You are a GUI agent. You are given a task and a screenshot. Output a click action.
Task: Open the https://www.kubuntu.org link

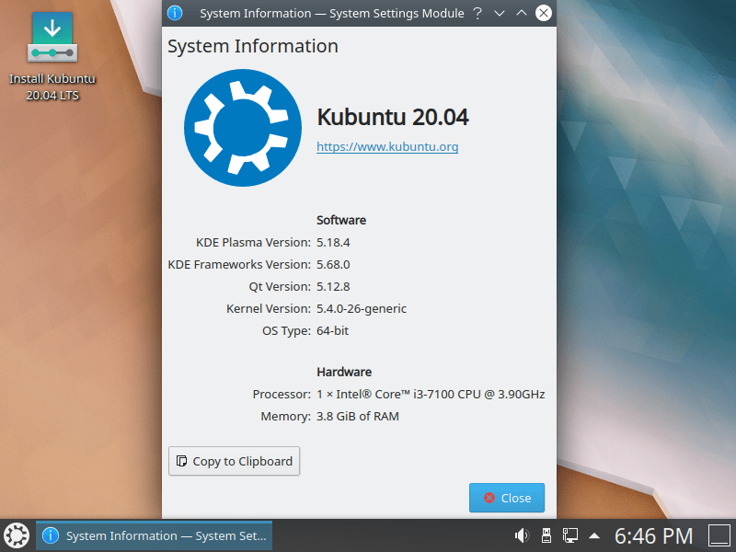(x=387, y=147)
